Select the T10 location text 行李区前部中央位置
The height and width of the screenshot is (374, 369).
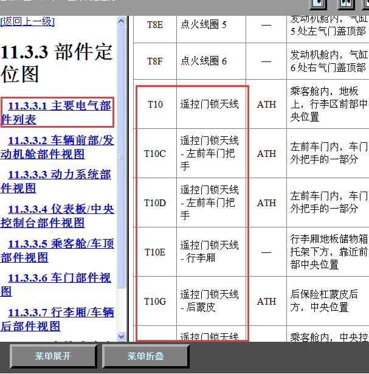pos(328,104)
